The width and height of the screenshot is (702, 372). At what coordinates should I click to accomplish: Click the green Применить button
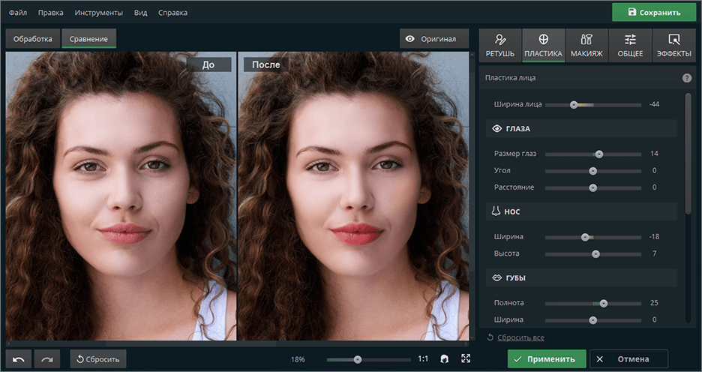(x=546, y=359)
